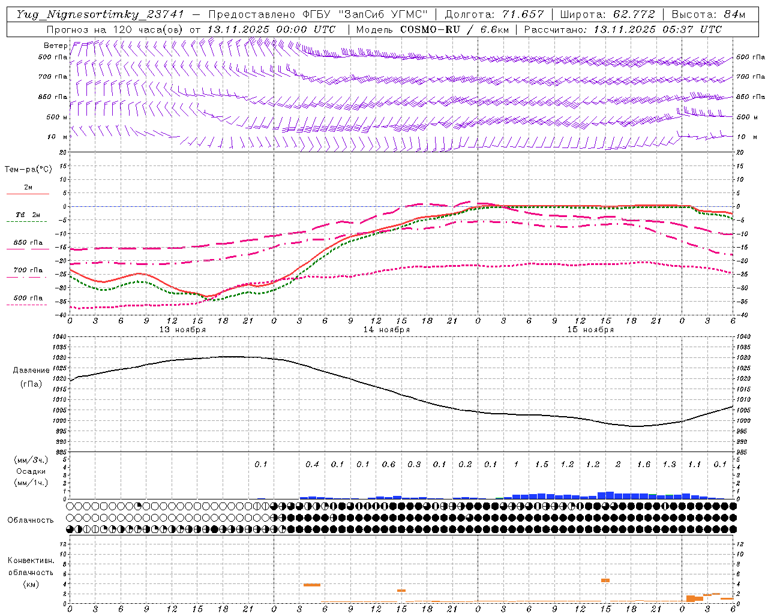Click the forecast range text Прогноз на 120 часа(ов)
This screenshot has width=768, height=614.
[x=116, y=29]
